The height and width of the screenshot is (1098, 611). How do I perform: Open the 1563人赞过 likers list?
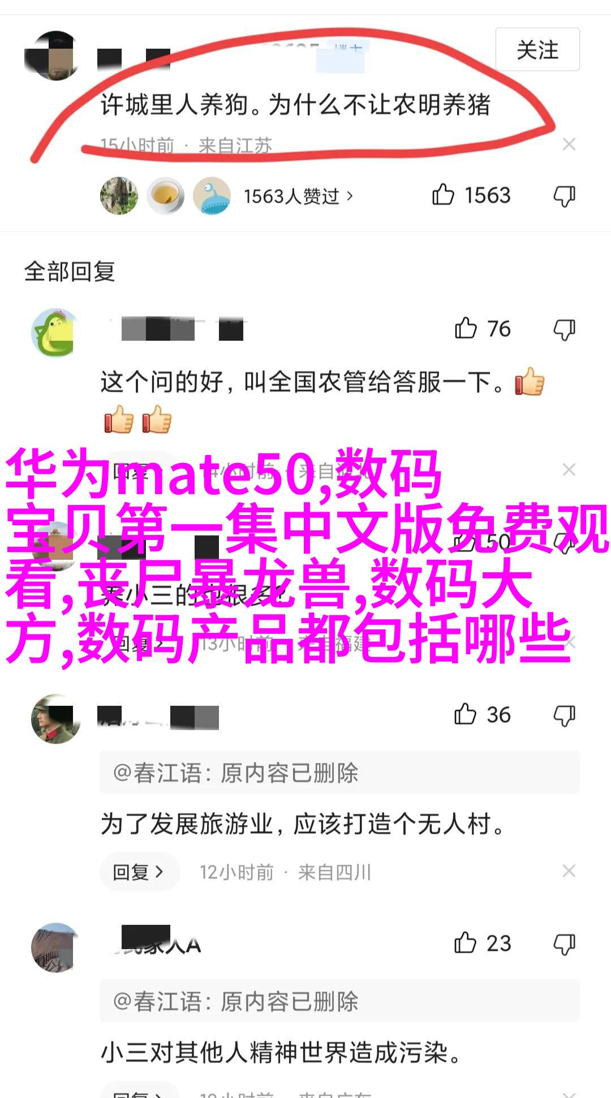(x=298, y=196)
